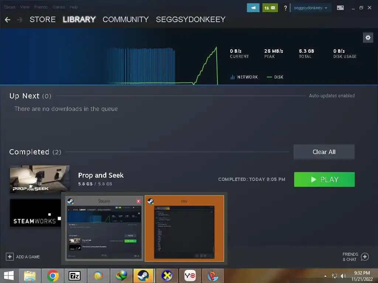
Task: Launch File Explorer from taskbar
Action: tap(30, 276)
